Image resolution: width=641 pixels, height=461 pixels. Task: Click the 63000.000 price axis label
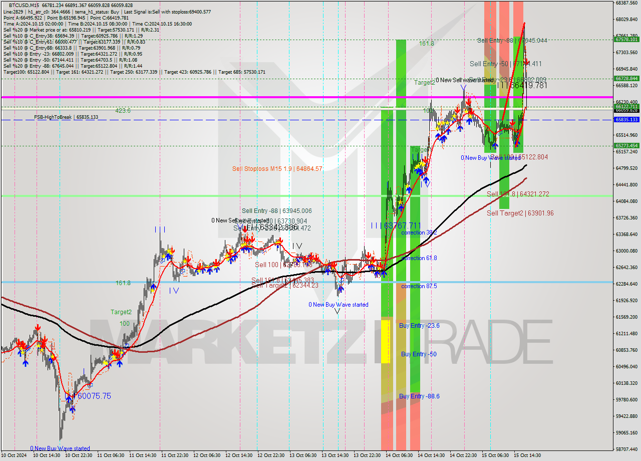point(626,251)
